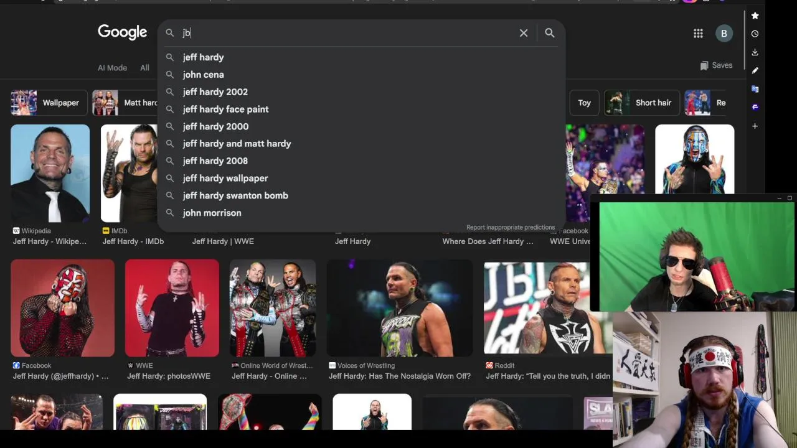The image size is (797, 448).
Task: Open 'Has The Nostalgia Worn Off?' link
Action: point(400,376)
